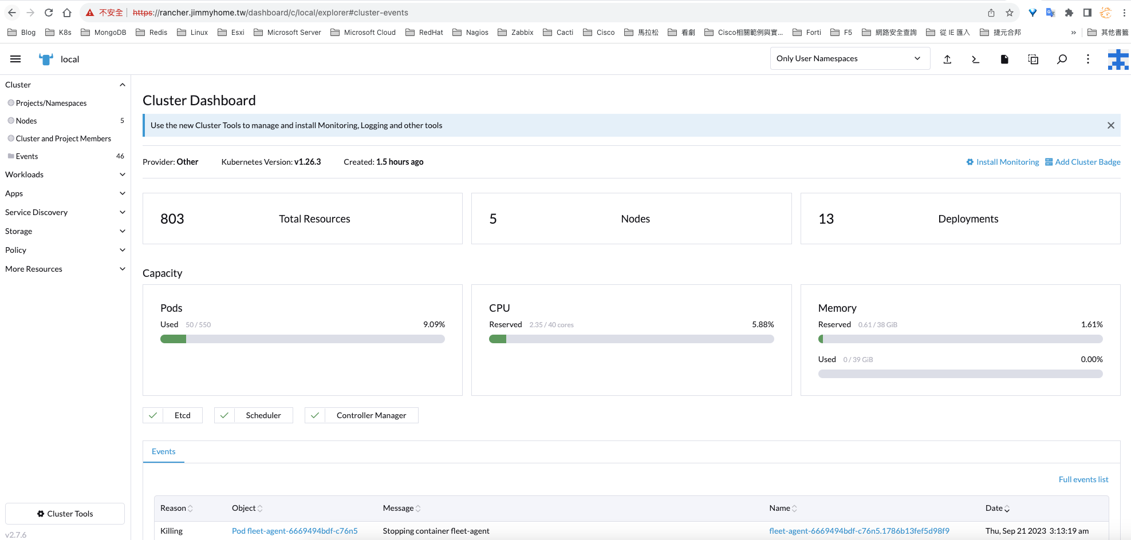Image resolution: width=1131 pixels, height=540 pixels.
Task: Dismiss the Cluster Tools info banner
Action: point(1111,125)
